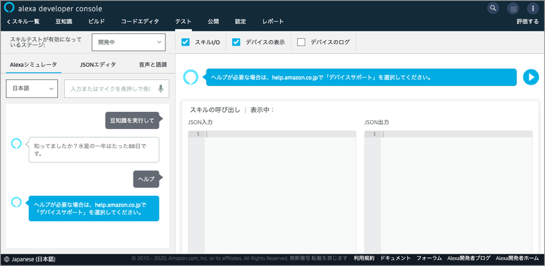
Task: Open the レポート tab
Action: pyautogui.click(x=273, y=22)
